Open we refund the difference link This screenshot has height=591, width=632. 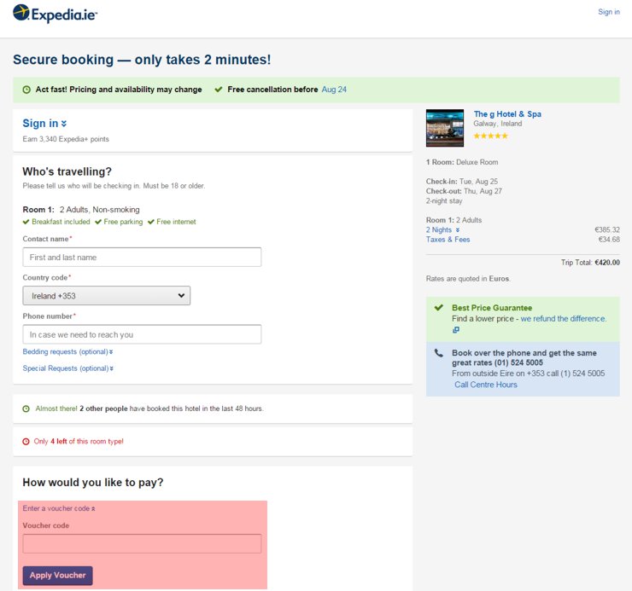[564, 319]
